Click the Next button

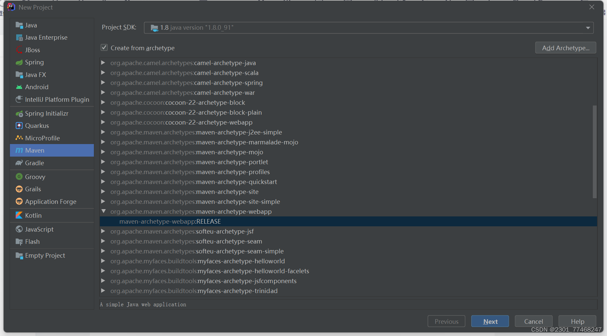point(490,321)
